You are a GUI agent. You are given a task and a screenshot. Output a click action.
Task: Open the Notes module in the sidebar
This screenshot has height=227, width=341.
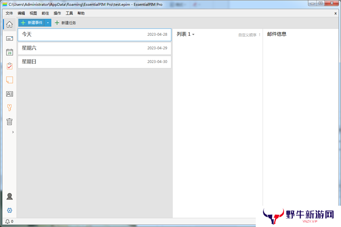(9, 80)
